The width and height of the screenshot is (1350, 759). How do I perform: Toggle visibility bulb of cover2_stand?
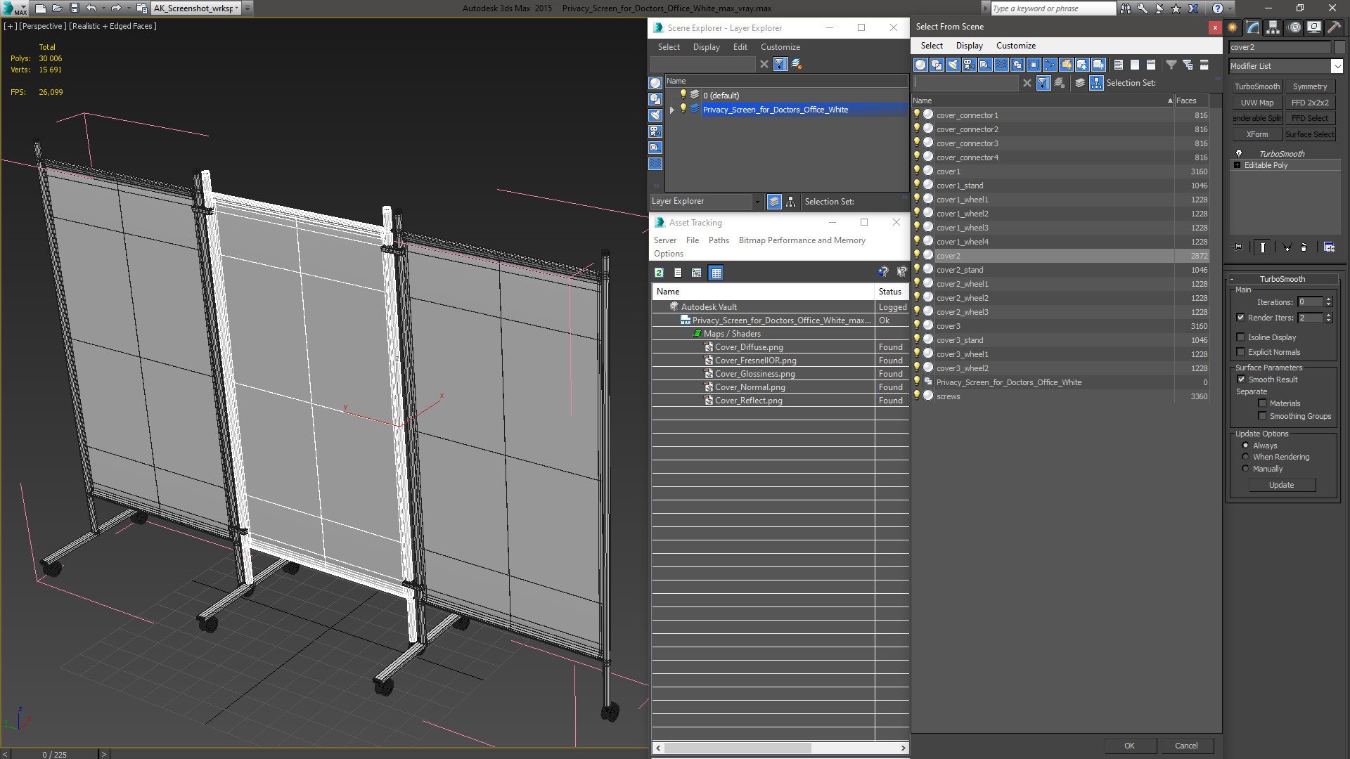tap(917, 269)
